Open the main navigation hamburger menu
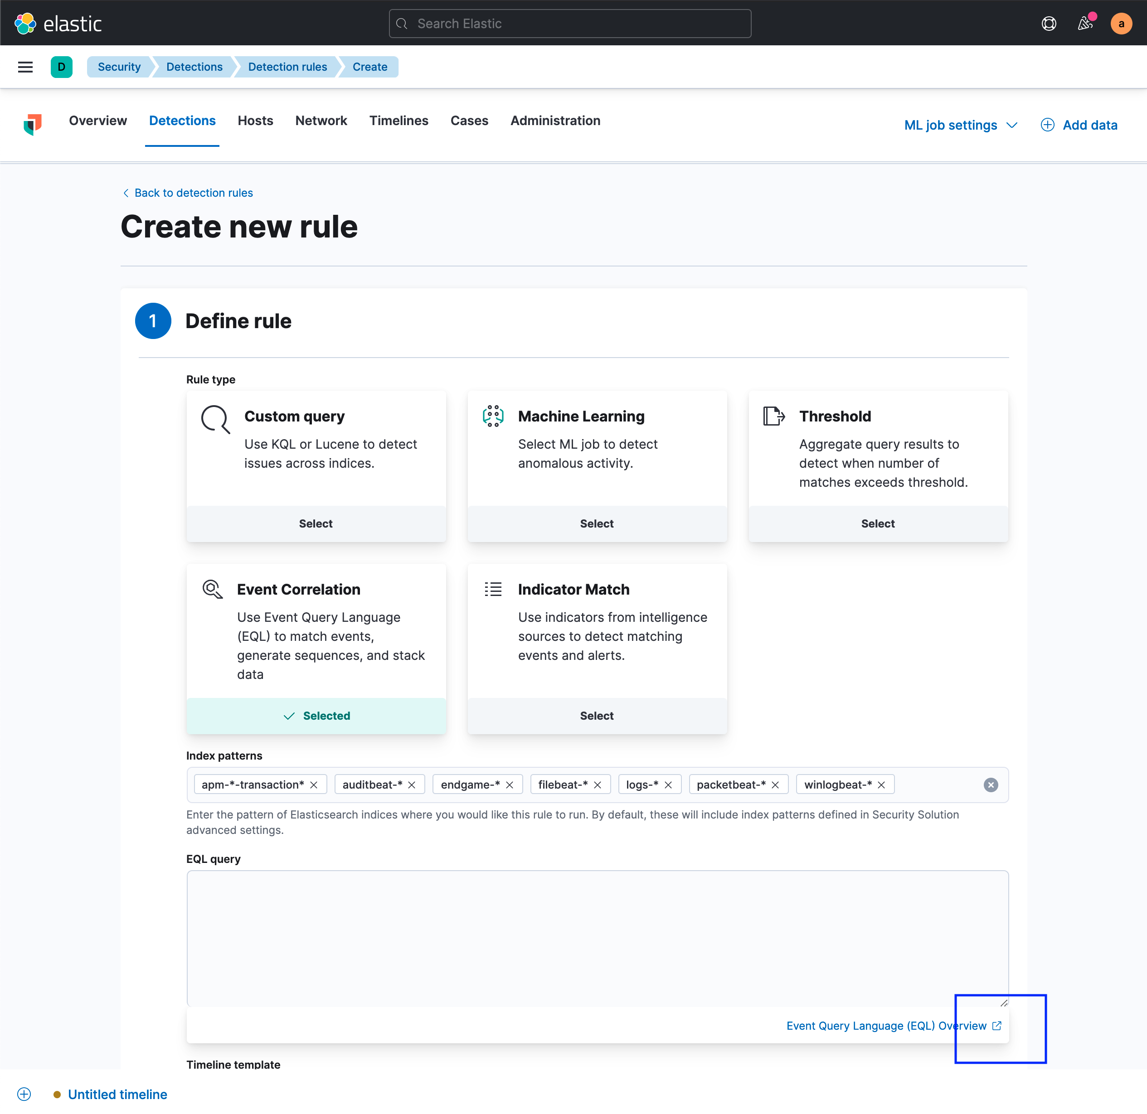 25,67
